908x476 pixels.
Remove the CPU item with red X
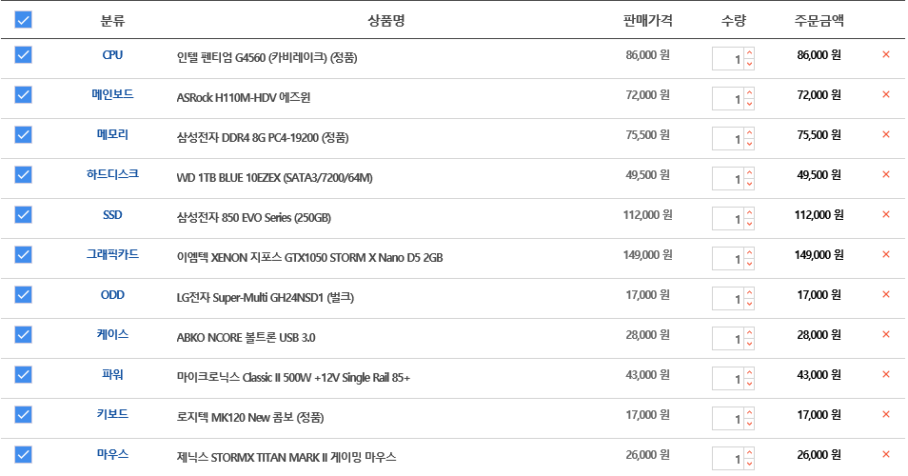[885, 54]
